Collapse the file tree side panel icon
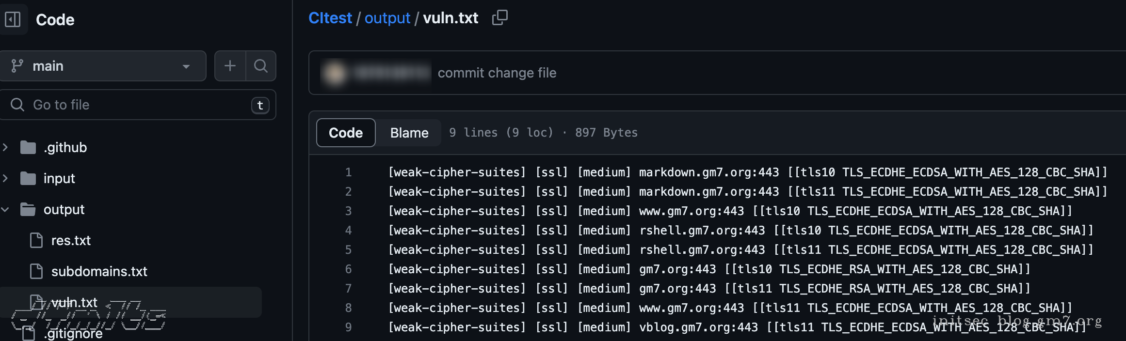This screenshot has width=1126, height=341. tap(13, 19)
